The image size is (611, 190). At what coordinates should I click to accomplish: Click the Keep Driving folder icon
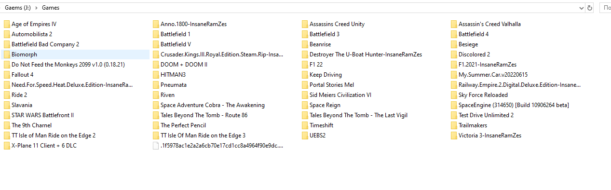pyautogui.click(x=305, y=75)
